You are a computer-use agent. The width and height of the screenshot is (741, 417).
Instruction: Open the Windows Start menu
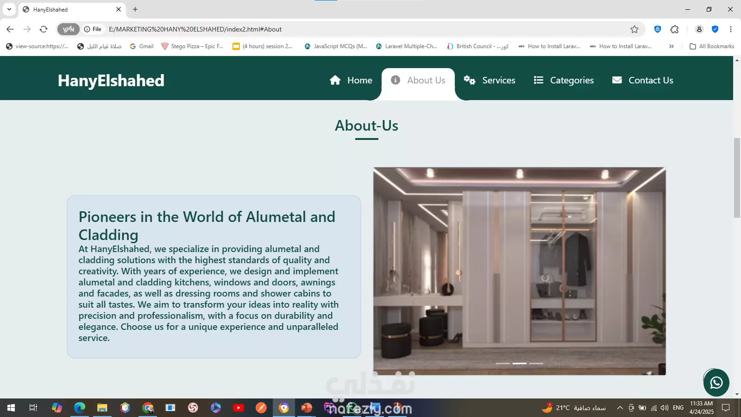[11, 408]
